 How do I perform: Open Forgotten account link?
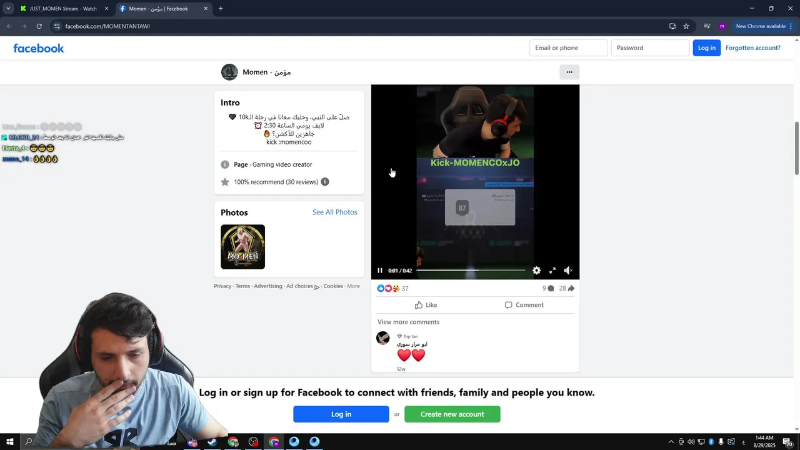click(753, 48)
